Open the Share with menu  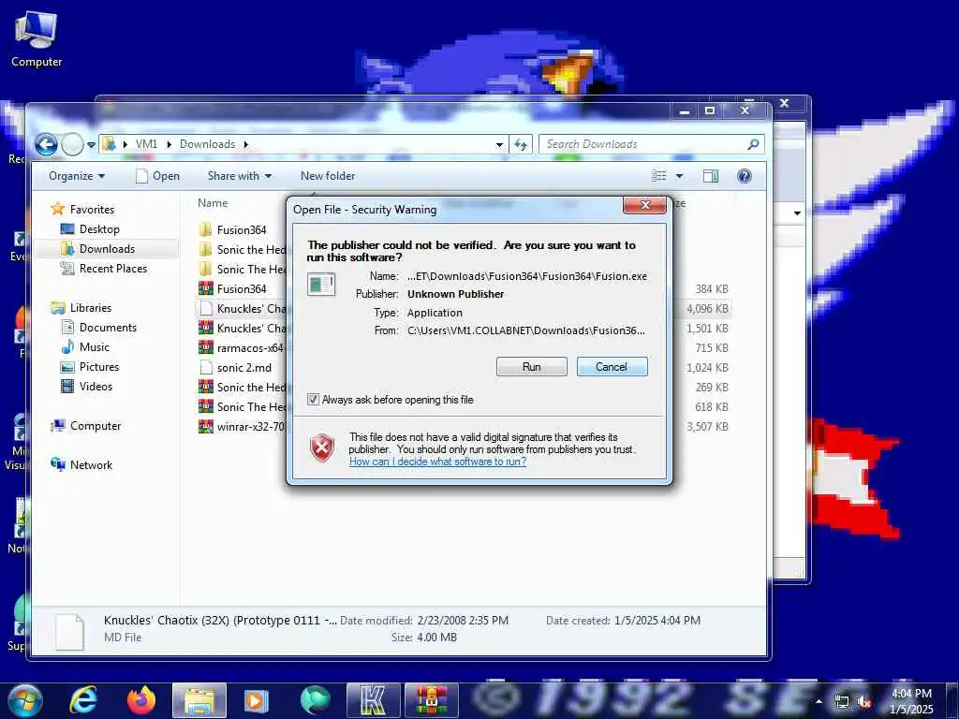tap(239, 176)
